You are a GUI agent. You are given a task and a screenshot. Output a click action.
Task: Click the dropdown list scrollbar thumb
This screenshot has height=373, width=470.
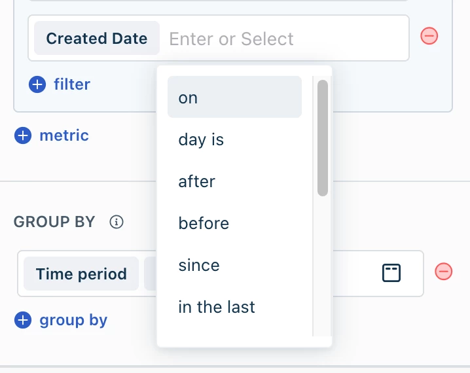pyautogui.click(x=323, y=138)
